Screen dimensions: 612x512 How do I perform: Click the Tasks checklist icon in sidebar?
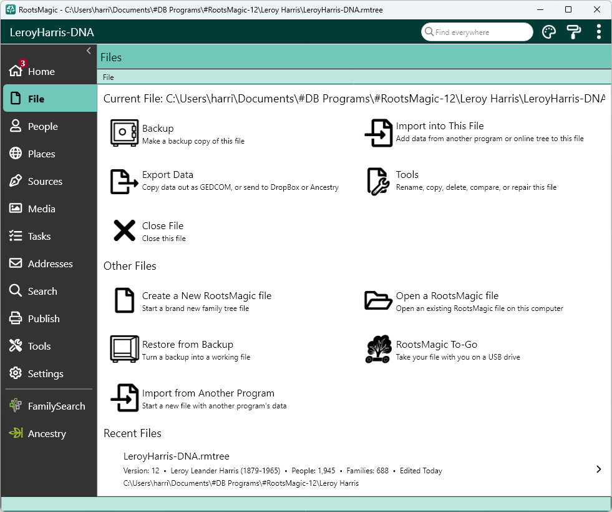tap(16, 235)
